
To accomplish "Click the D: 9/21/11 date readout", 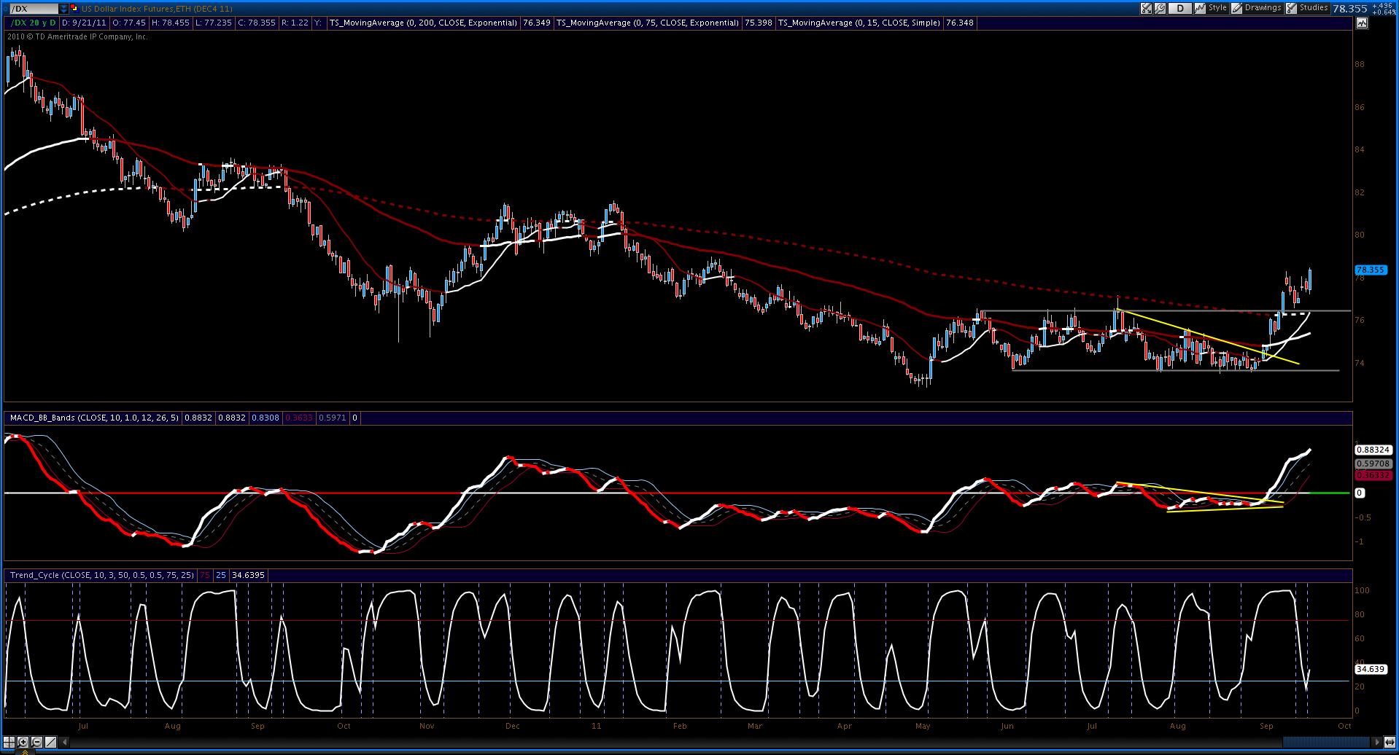I will (82, 23).
